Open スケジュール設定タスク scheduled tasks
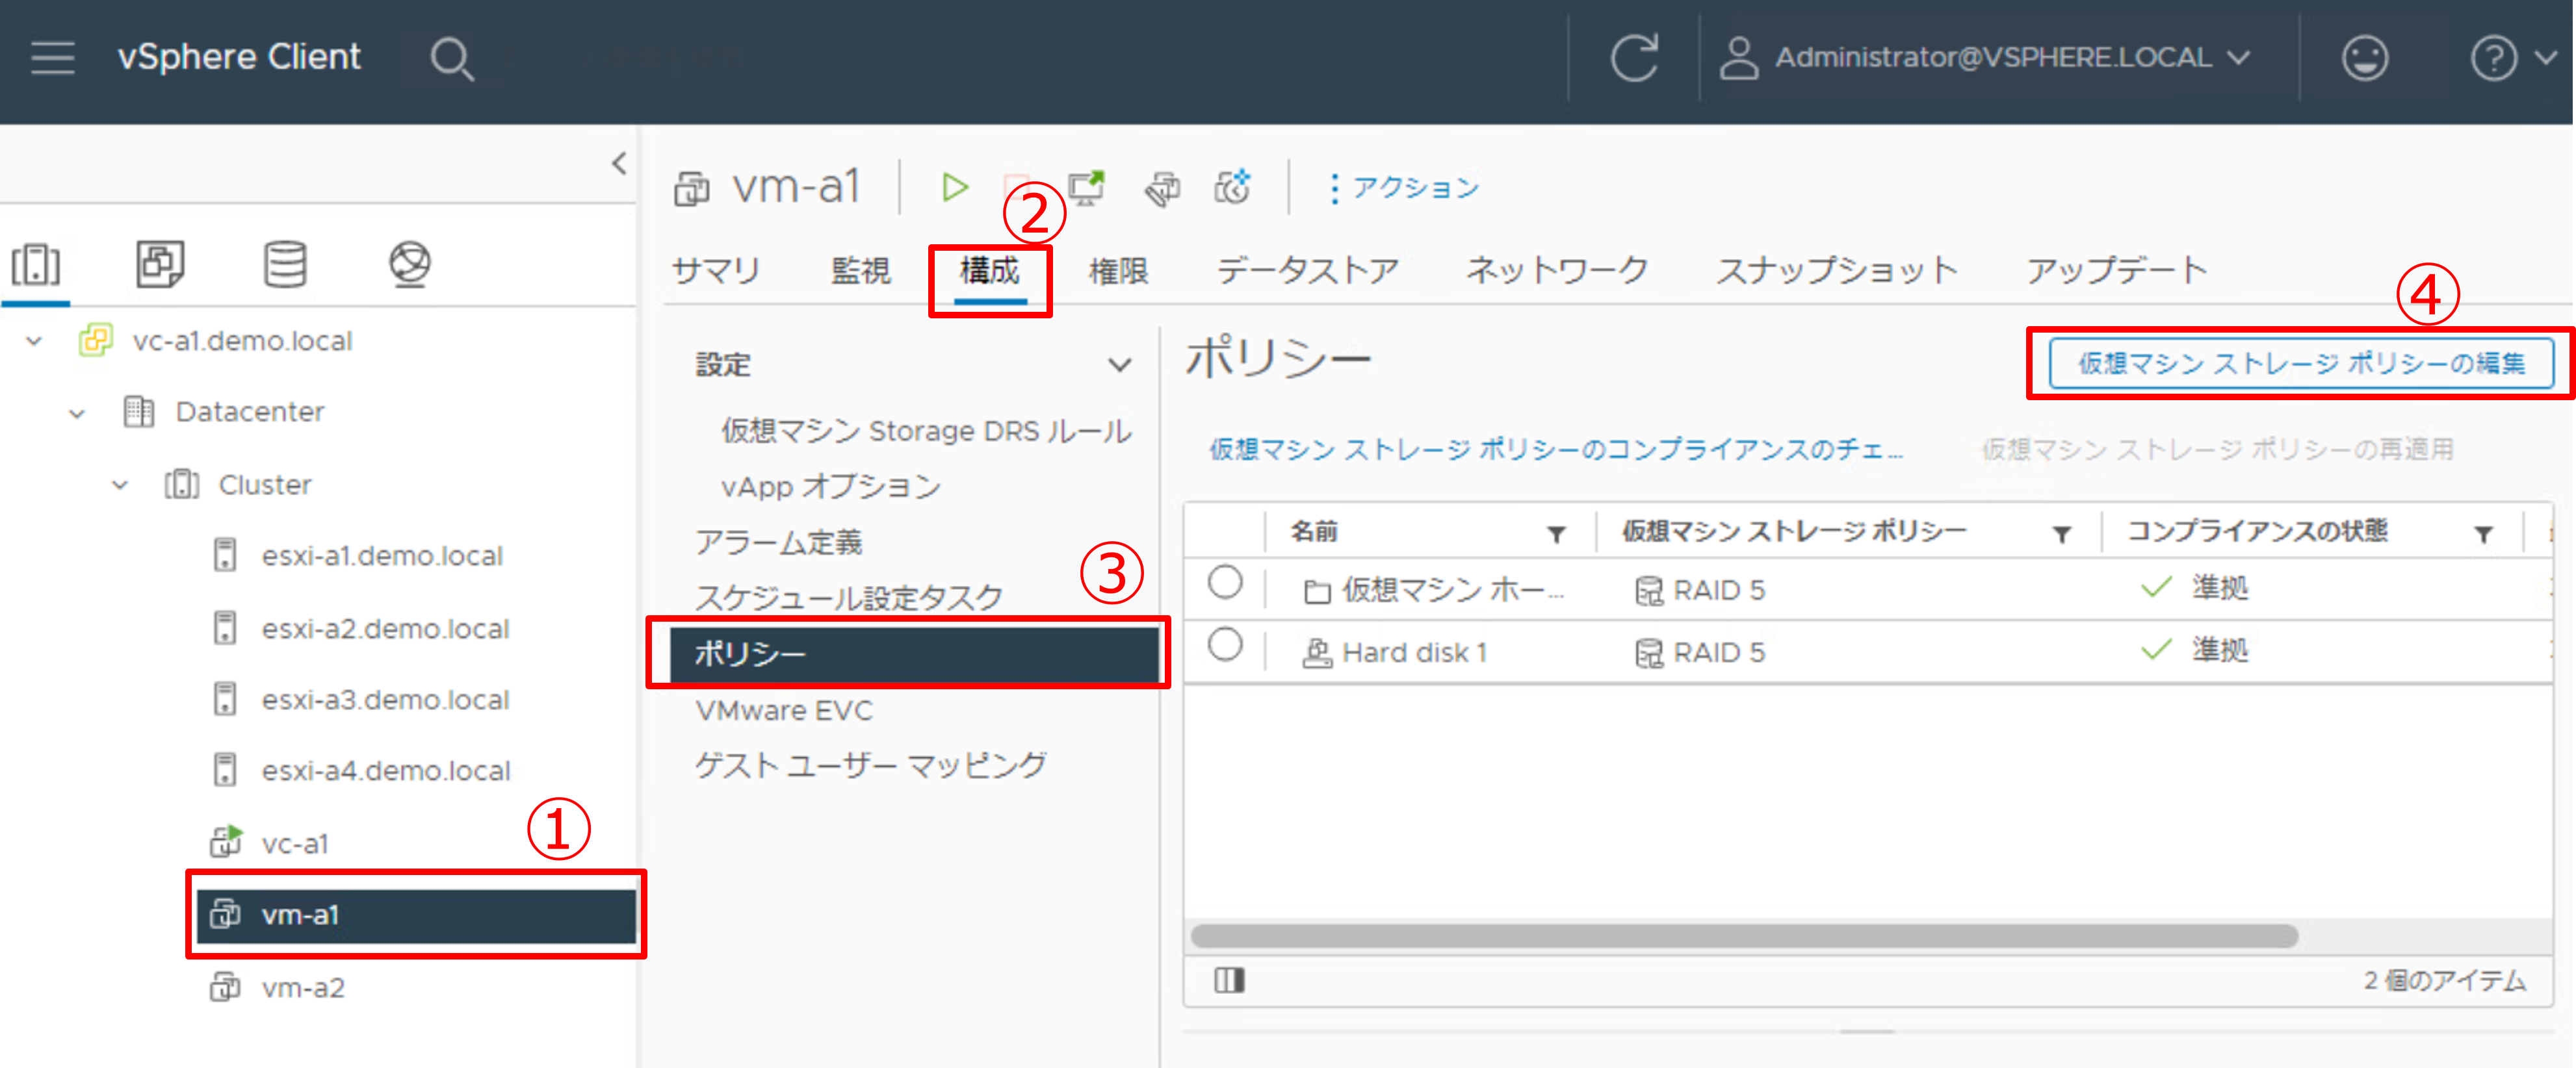The width and height of the screenshot is (2576, 1068). click(x=849, y=598)
